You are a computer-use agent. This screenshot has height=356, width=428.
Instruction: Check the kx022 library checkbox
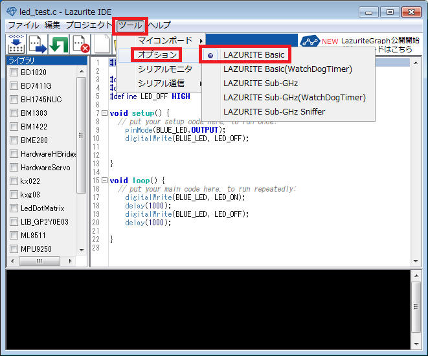(x=14, y=181)
